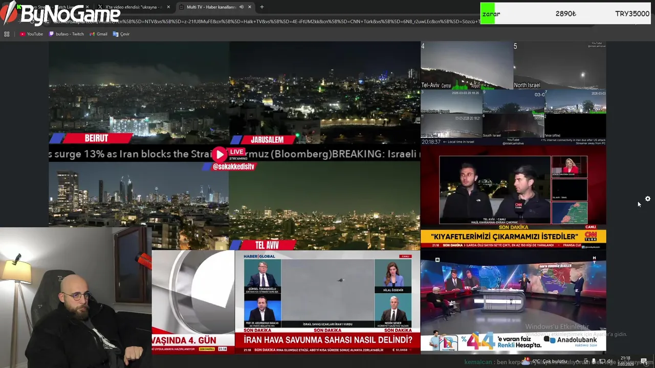Open the apps grid shortcut in the bookmarks bar
The height and width of the screenshot is (368, 655).
(x=7, y=34)
